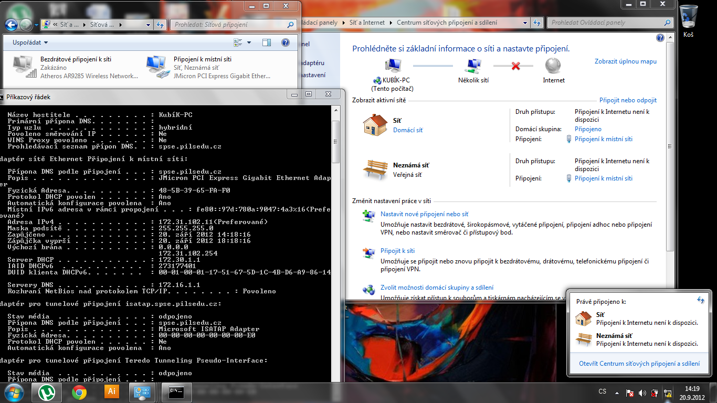Screen dimensions: 717x403
Task: Open Zvolit možnosti domácí skupiny a sdílení
Action: point(437,288)
